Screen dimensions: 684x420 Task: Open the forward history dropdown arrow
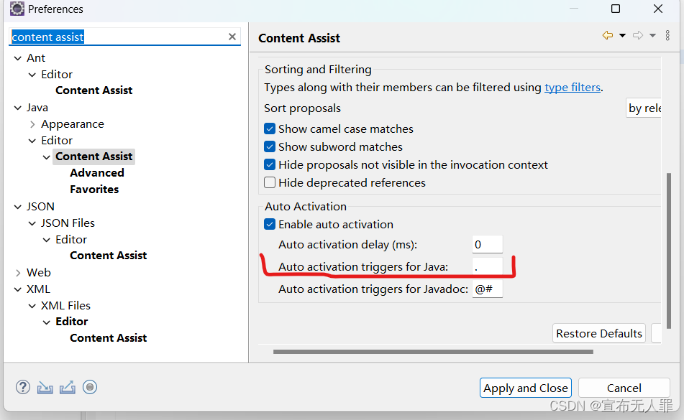(652, 35)
